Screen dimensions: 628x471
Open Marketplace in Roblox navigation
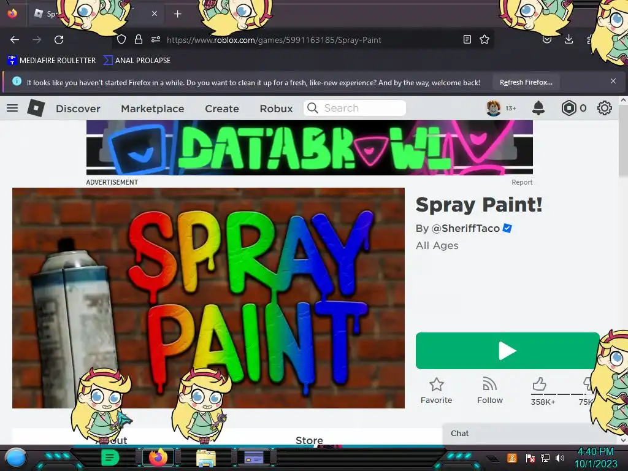[153, 109]
